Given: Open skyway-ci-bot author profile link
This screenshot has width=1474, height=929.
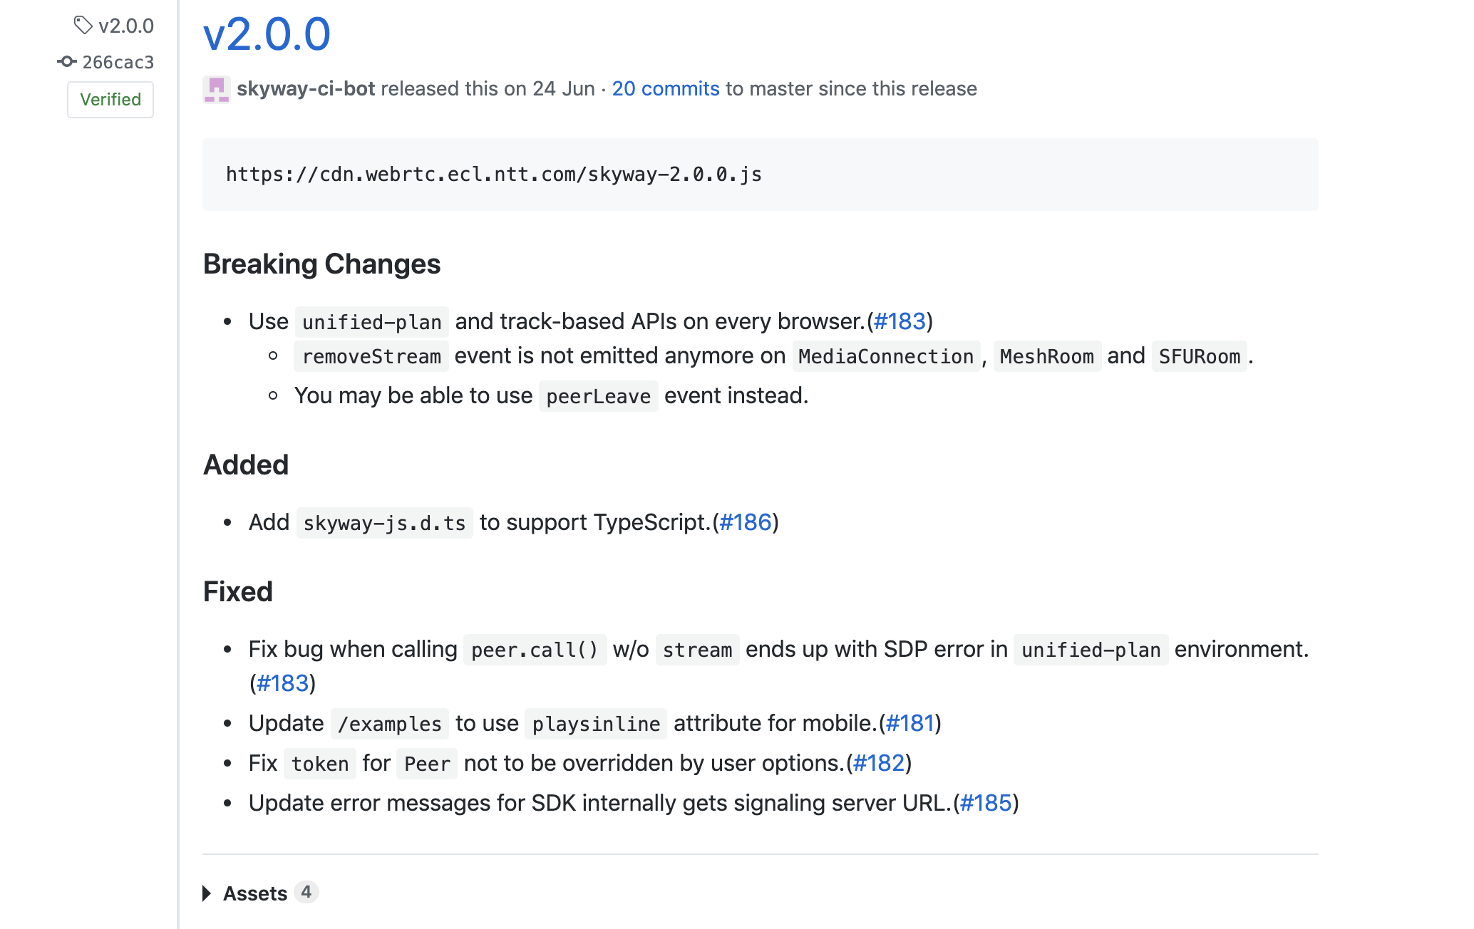Looking at the screenshot, I should coord(306,89).
